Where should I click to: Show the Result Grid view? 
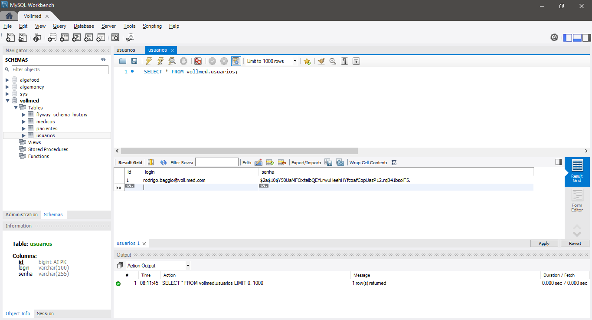click(x=577, y=172)
